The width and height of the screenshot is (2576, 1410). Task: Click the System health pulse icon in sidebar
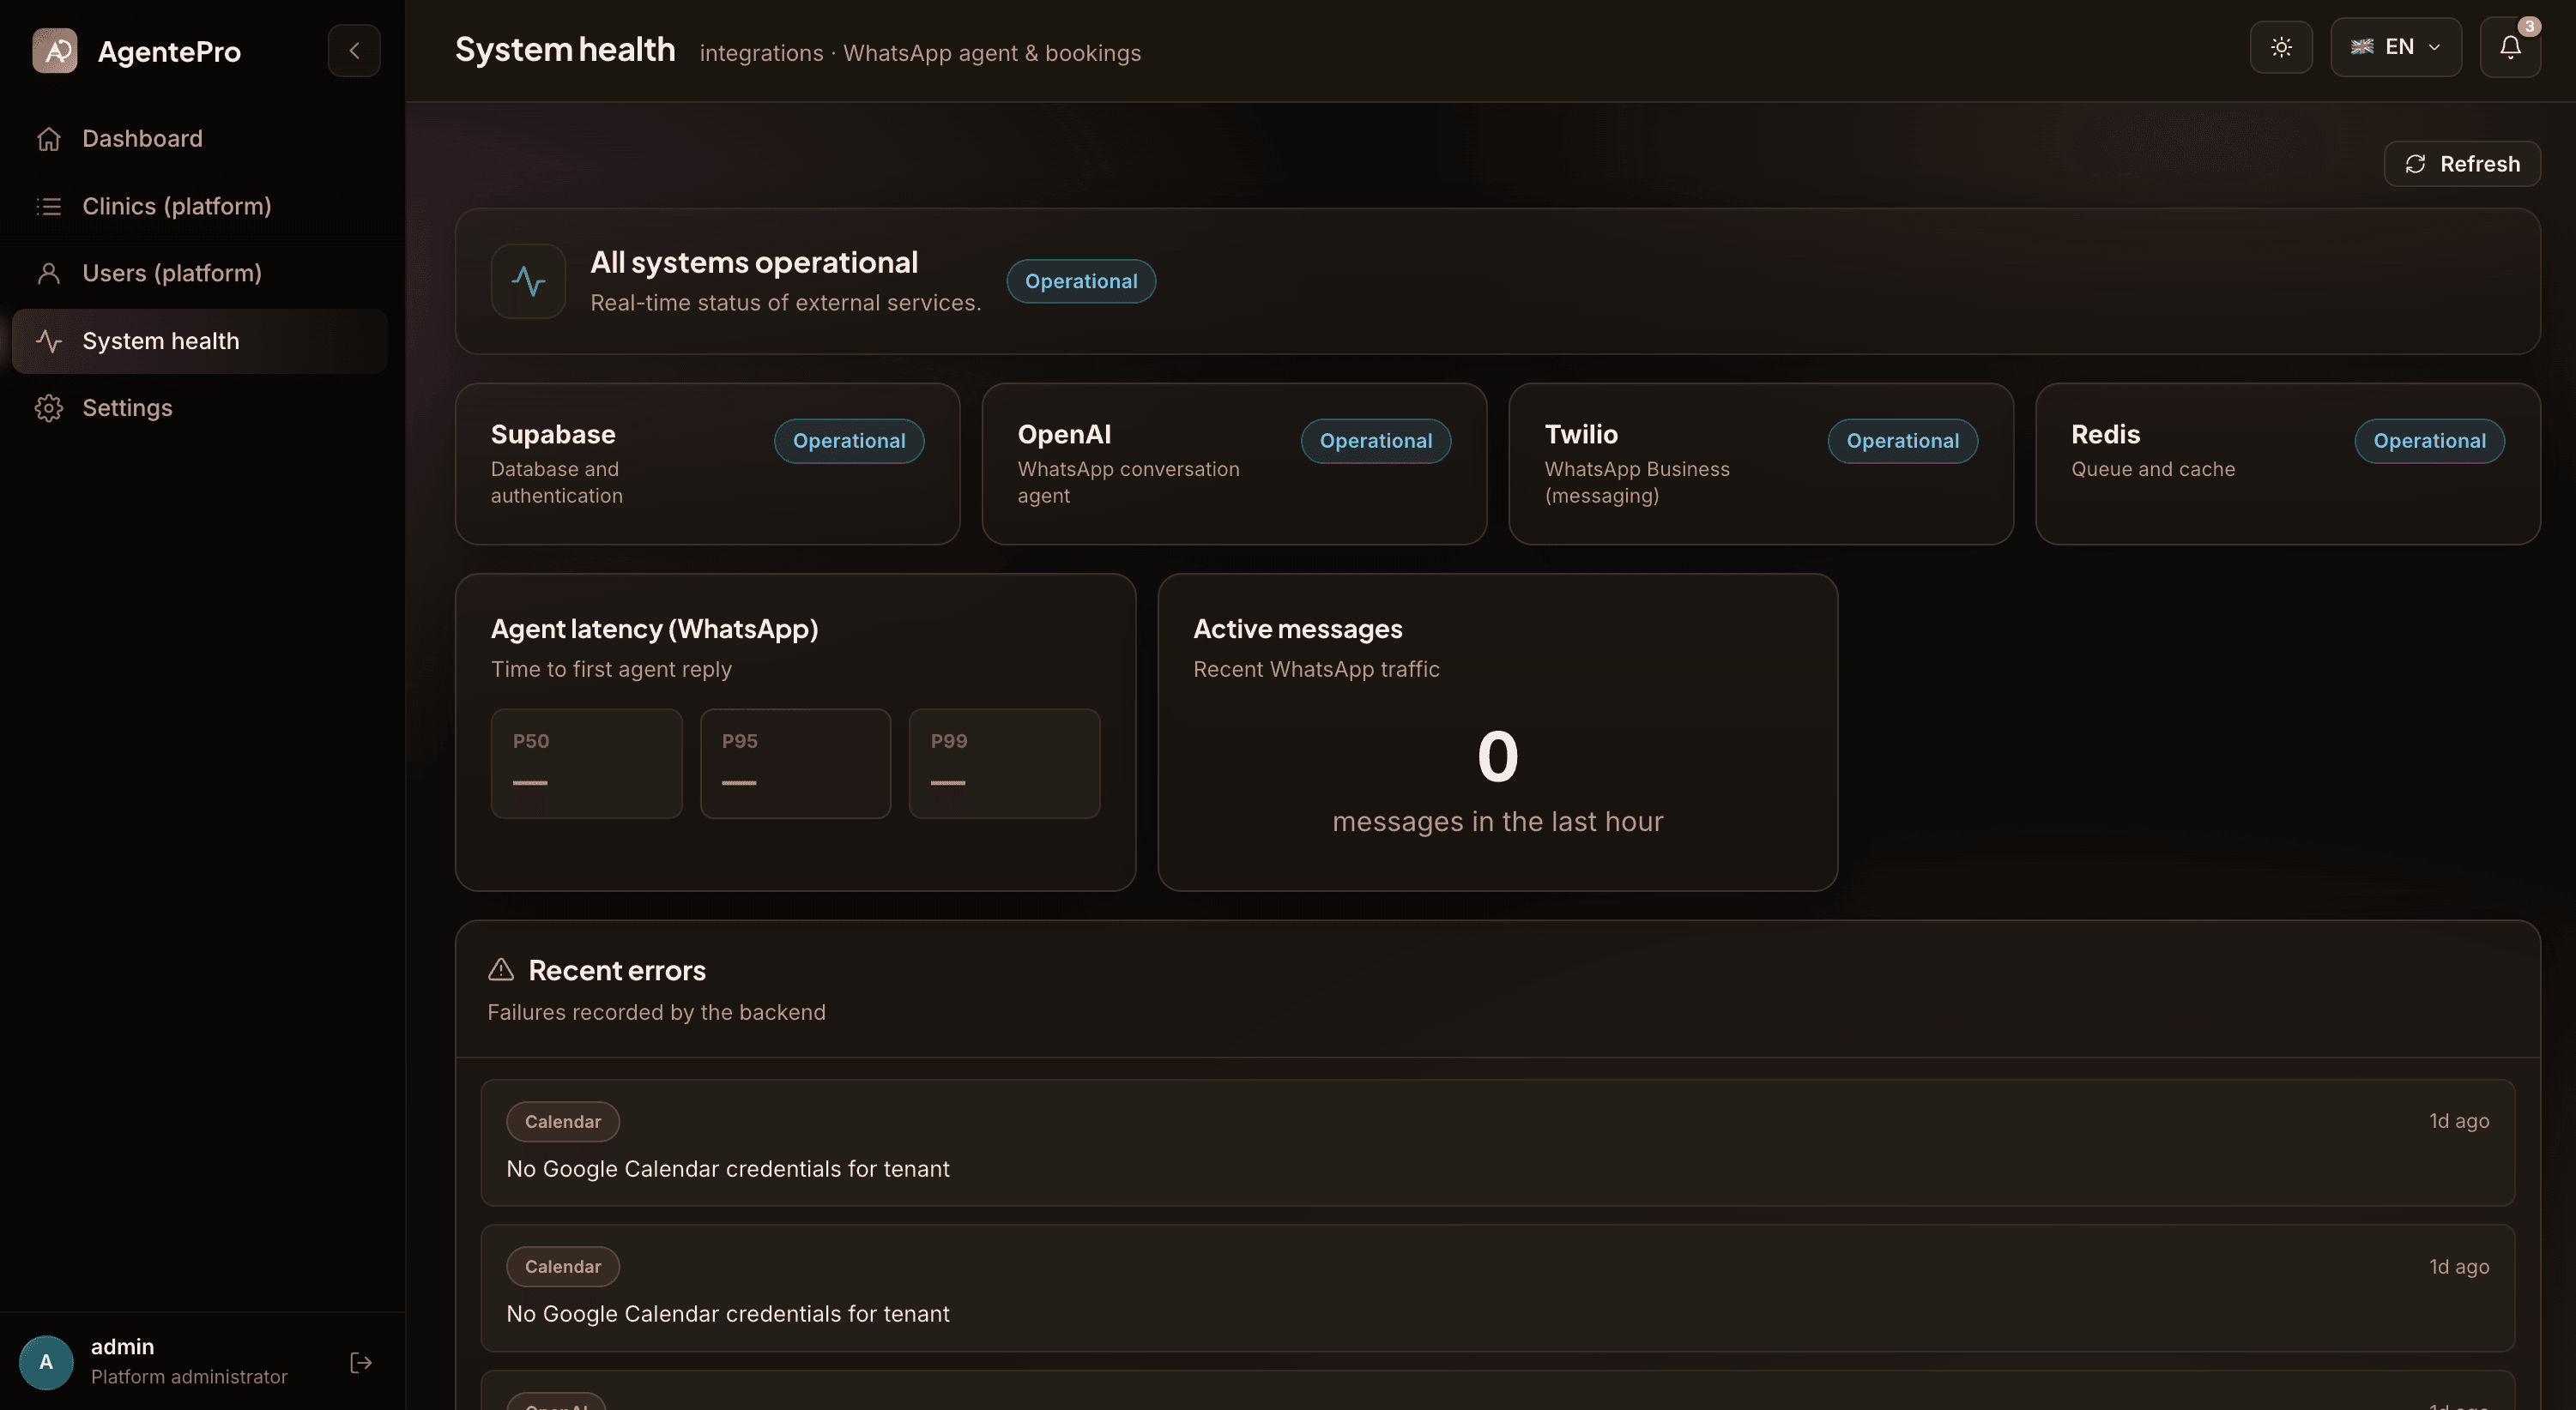click(49, 340)
